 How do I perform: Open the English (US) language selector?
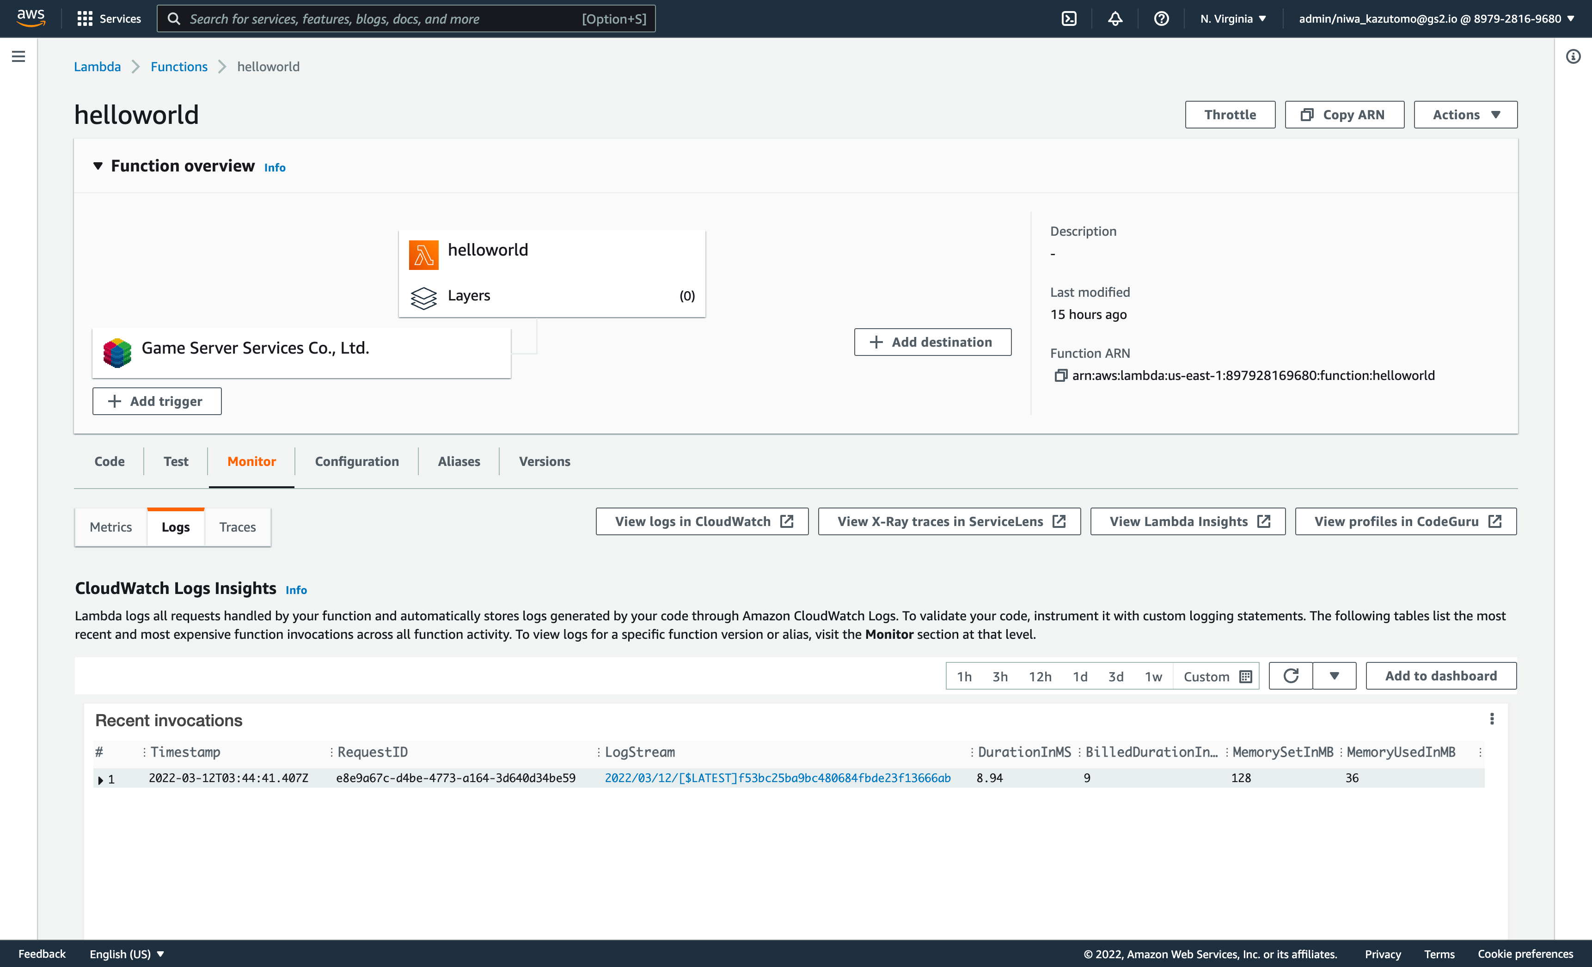(127, 954)
